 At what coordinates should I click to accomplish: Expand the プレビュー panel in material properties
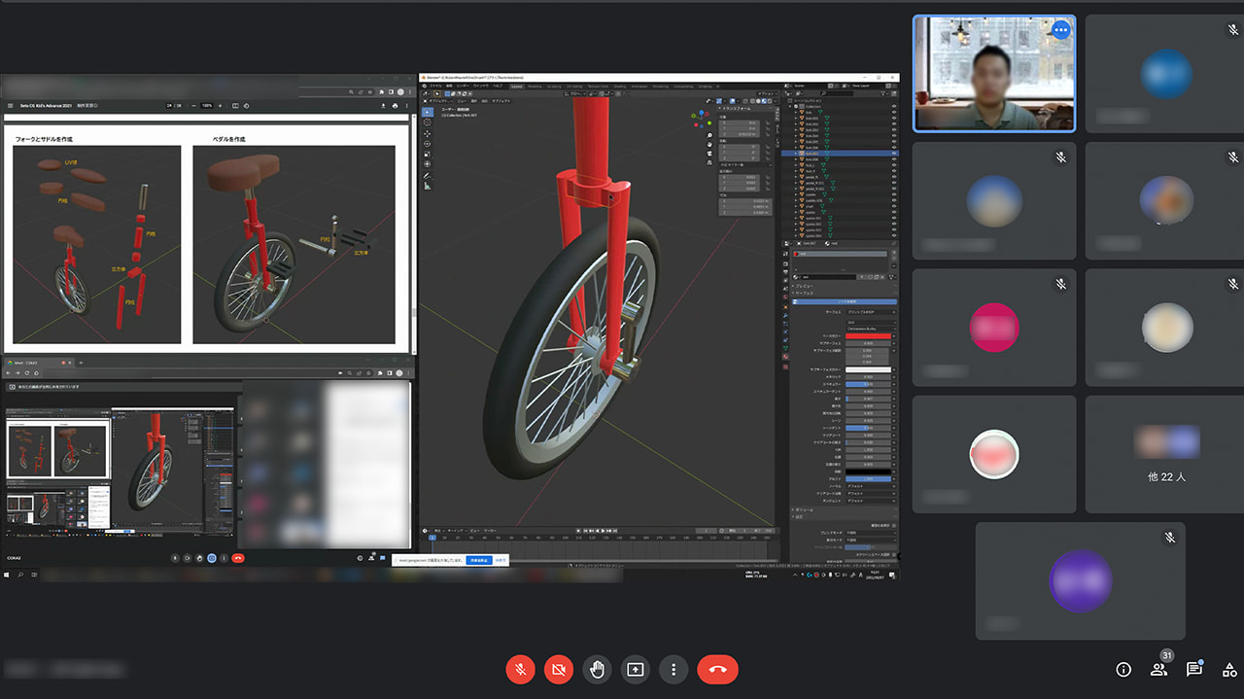(804, 287)
